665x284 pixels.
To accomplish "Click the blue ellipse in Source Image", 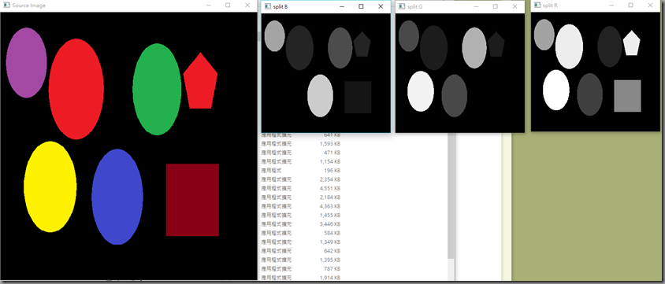I will point(117,197).
